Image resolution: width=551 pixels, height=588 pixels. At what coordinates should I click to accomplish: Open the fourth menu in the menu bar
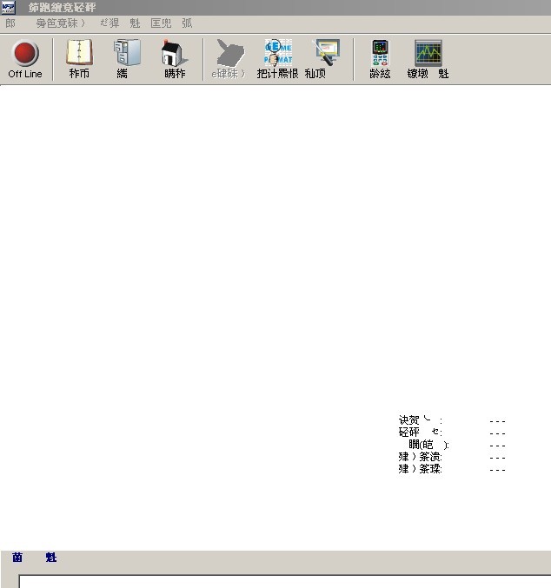point(135,23)
